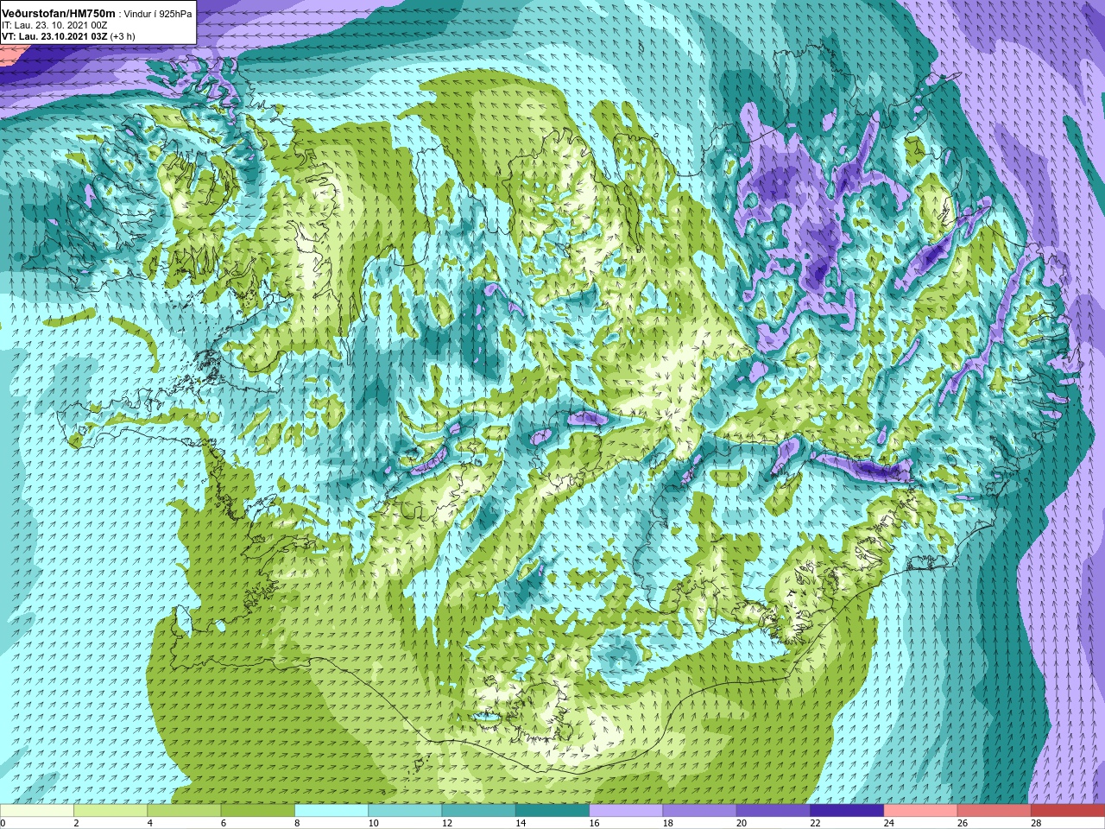1105x829 pixels.
Task: Click the 'VT: Lau. 23.10.2021 03Z' line
Action: click(x=54, y=37)
